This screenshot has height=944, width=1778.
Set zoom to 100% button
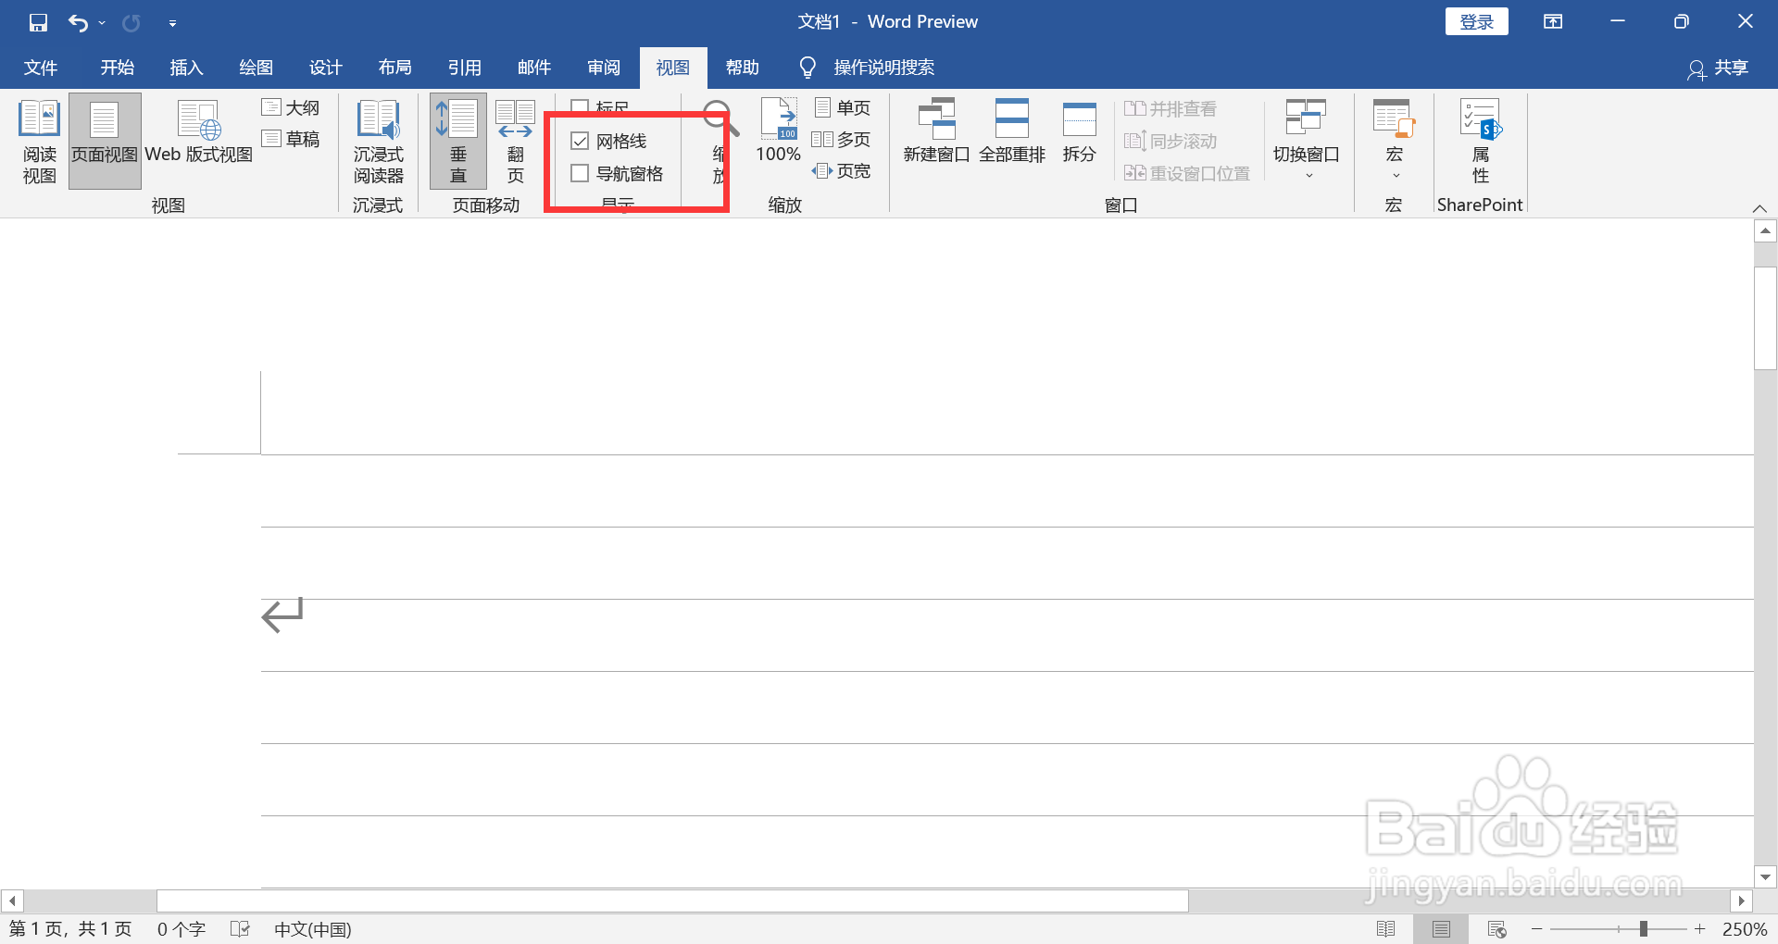(x=778, y=132)
